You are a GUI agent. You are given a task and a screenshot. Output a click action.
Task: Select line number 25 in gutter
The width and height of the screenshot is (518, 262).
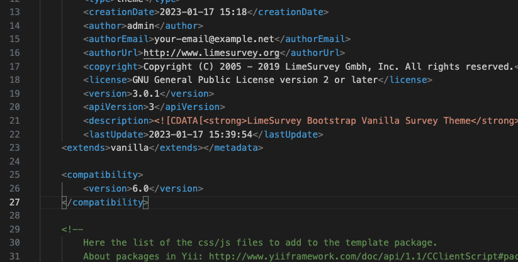[15, 175]
